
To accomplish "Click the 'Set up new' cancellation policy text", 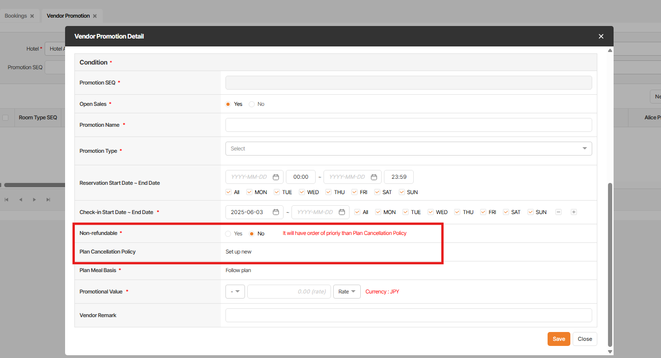I will (238, 252).
